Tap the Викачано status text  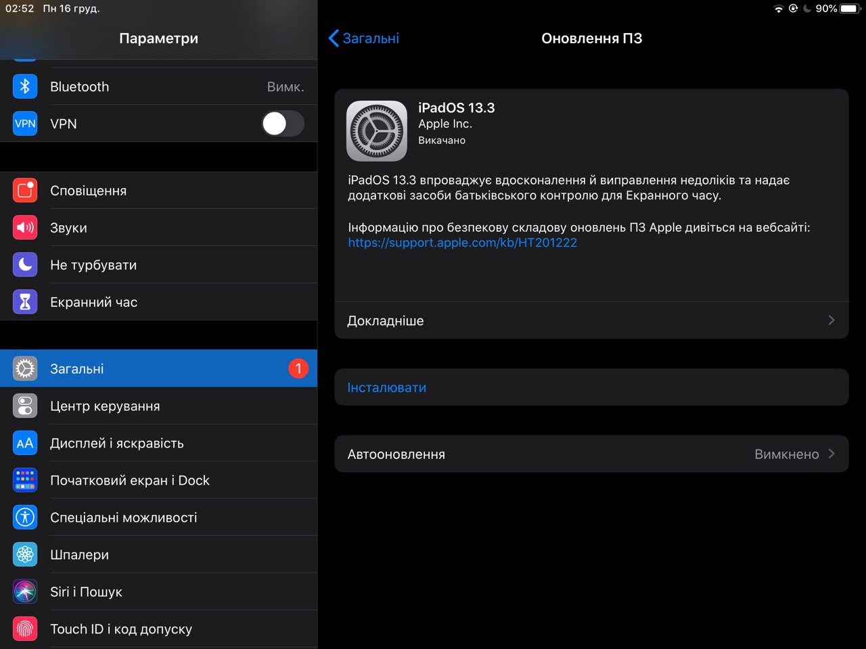pos(442,141)
